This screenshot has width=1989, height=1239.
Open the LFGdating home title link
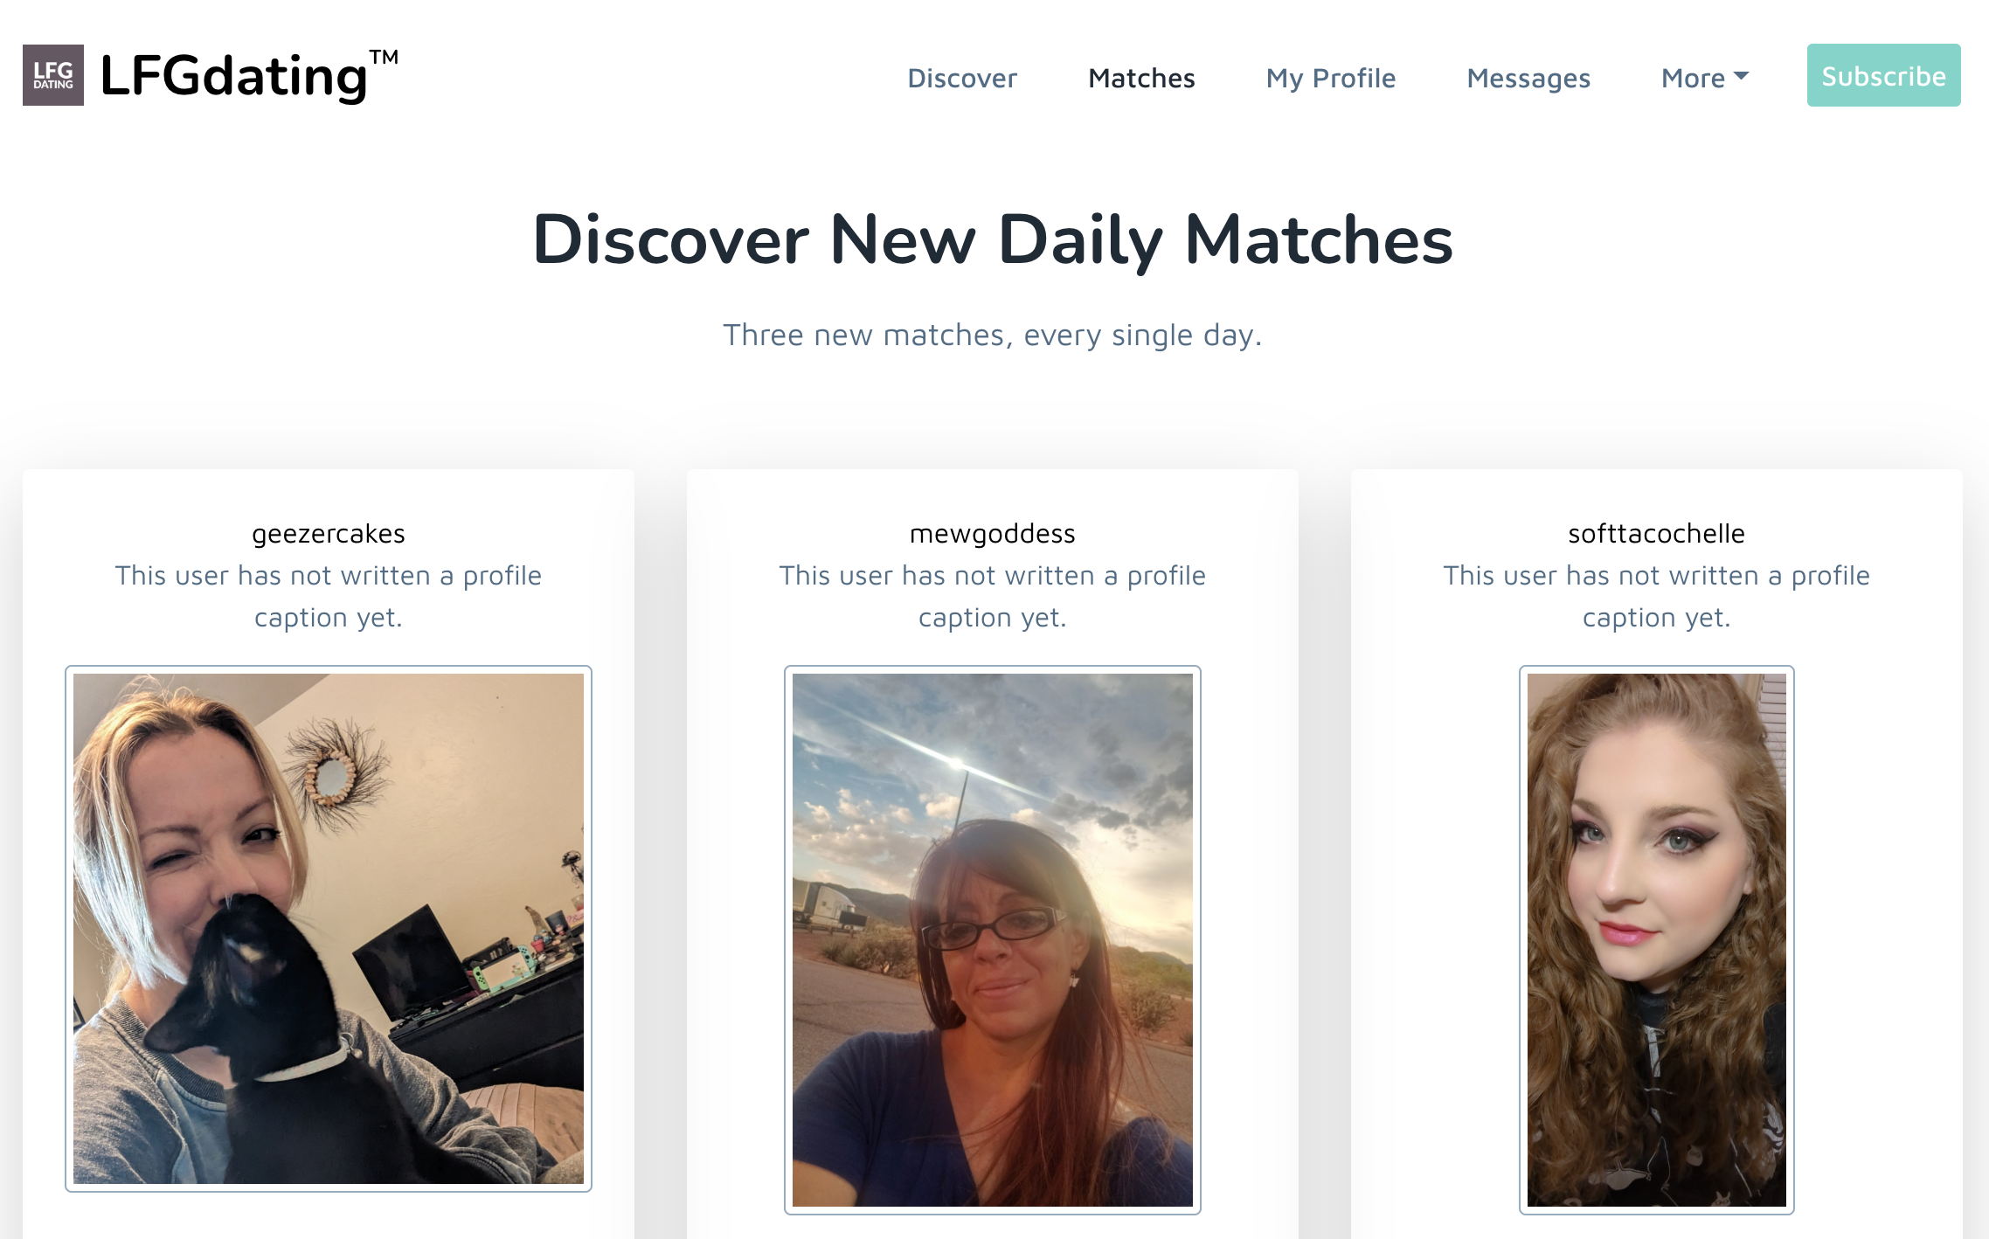point(249,75)
